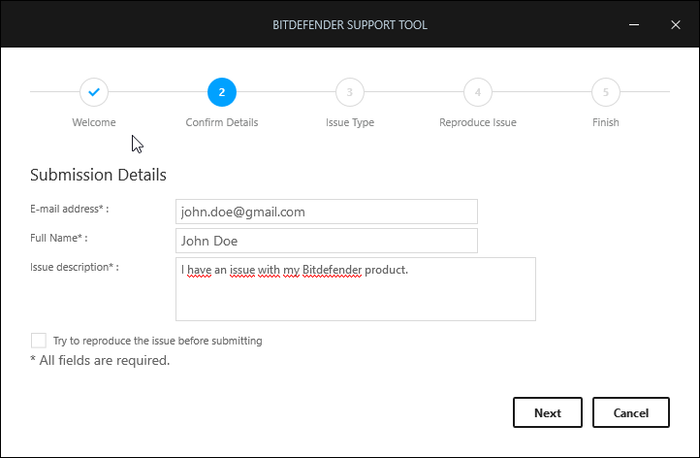Minimize the Bitdefender Support Tool window

pyautogui.click(x=634, y=24)
